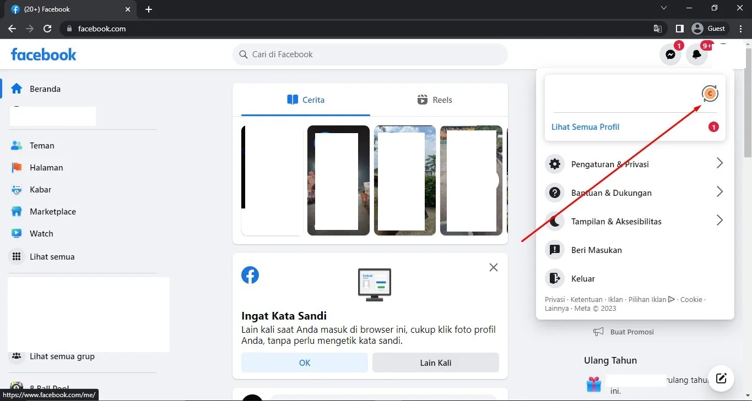Choose Keluar to log out
Screen dimensions: 752x401
[x=635, y=278]
